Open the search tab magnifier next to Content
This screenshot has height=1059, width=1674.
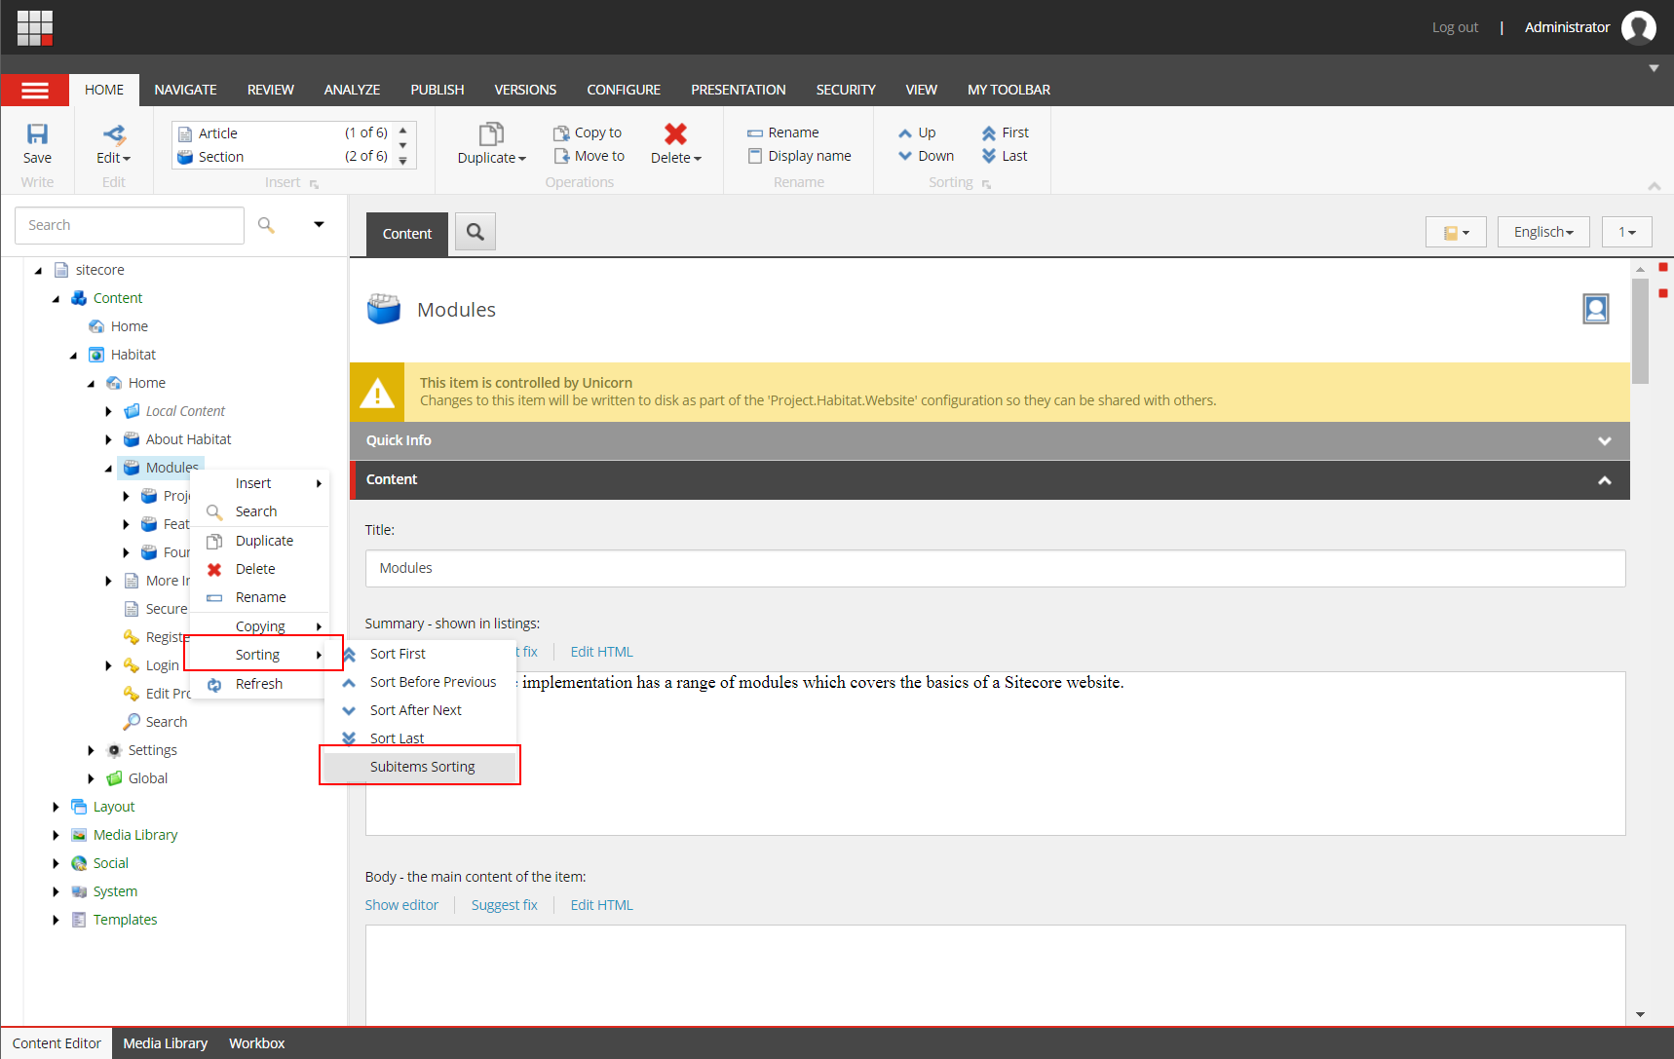(476, 232)
